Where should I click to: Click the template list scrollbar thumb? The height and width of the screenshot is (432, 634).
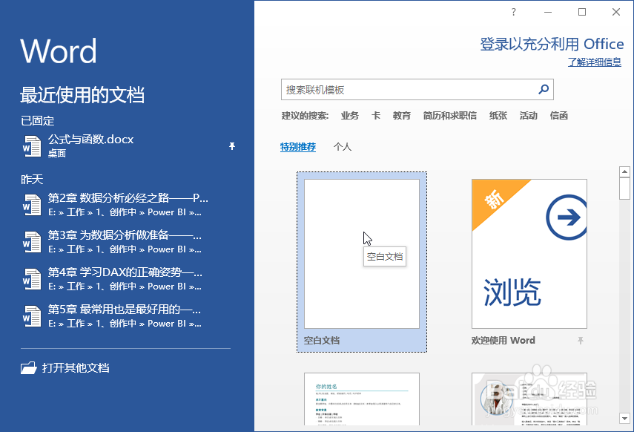pyautogui.click(x=624, y=189)
